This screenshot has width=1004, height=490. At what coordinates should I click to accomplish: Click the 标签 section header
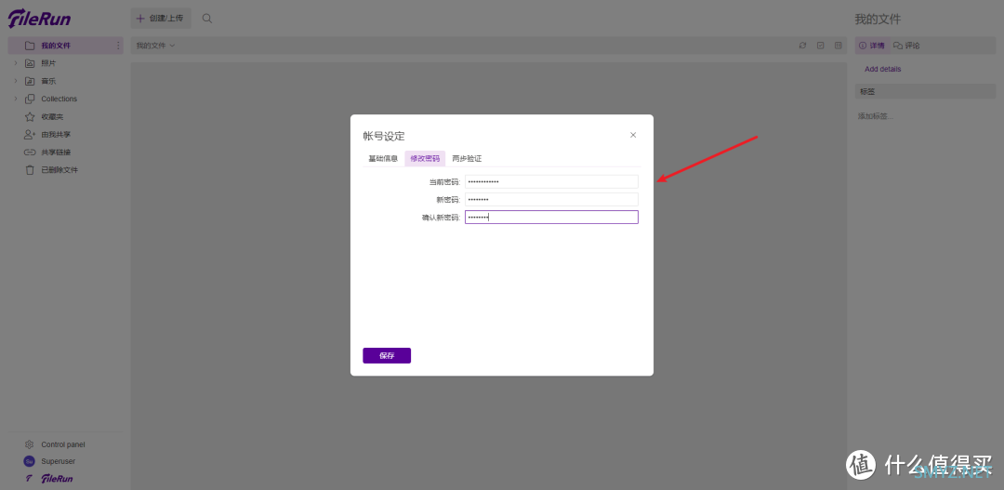925,92
